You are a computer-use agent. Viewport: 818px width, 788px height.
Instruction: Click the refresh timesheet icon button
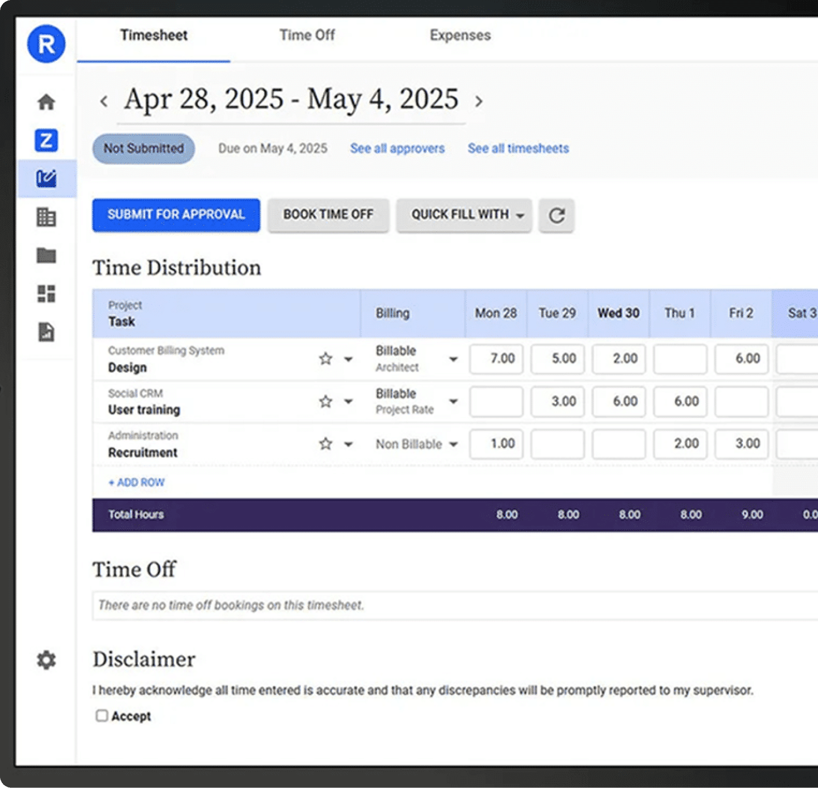[557, 216]
